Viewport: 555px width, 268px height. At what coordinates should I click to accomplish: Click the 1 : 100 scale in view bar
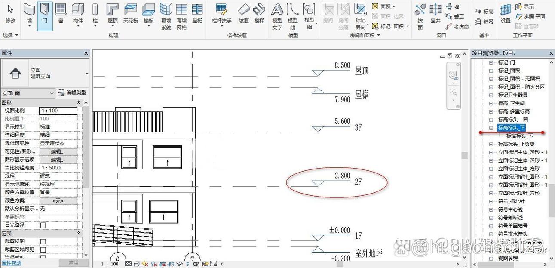(110, 264)
